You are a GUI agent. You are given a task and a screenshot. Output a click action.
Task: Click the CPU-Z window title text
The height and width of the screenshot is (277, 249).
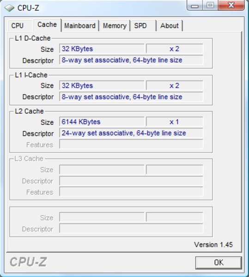(28, 8)
